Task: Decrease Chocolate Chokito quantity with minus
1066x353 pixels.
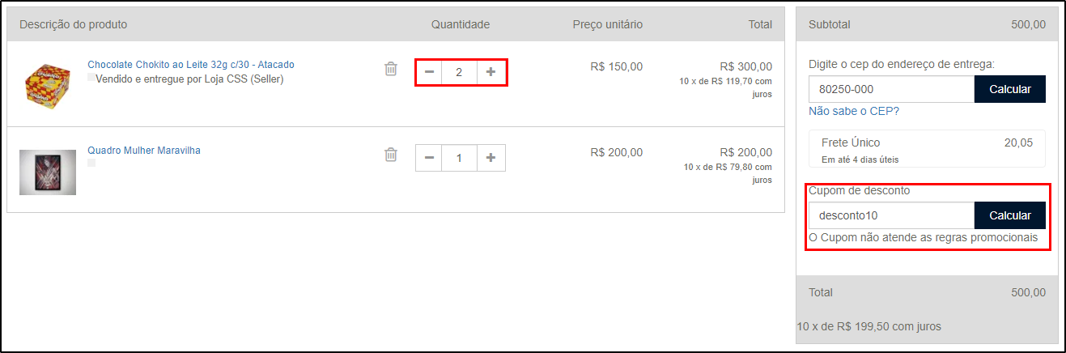Action: tap(429, 72)
